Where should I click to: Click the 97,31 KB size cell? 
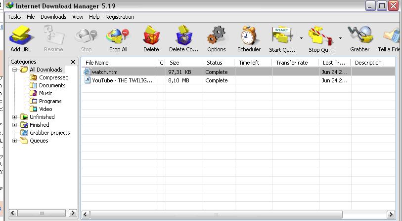tap(179, 72)
